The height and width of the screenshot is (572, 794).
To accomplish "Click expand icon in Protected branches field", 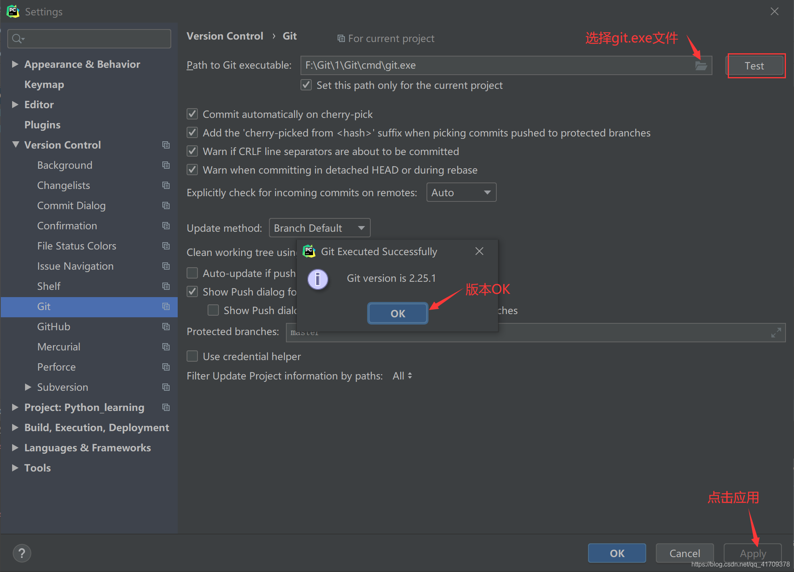I will coord(776,333).
